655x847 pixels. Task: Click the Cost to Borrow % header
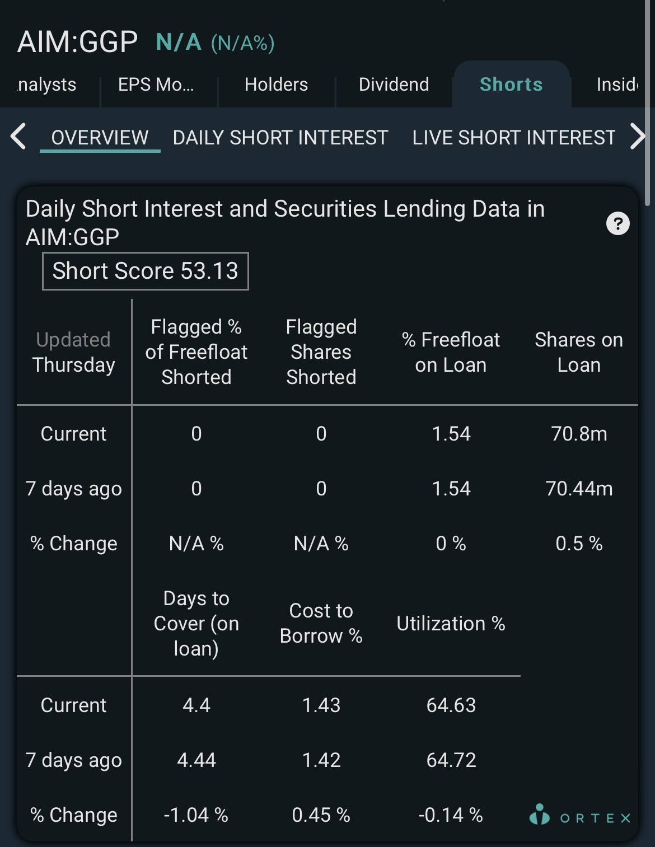point(321,623)
